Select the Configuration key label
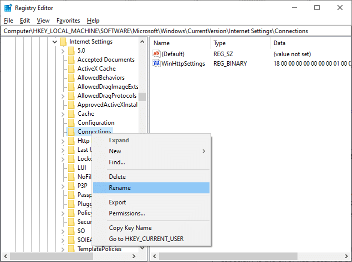The image size is (352, 262). pyautogui.click(x=96, y=123)
